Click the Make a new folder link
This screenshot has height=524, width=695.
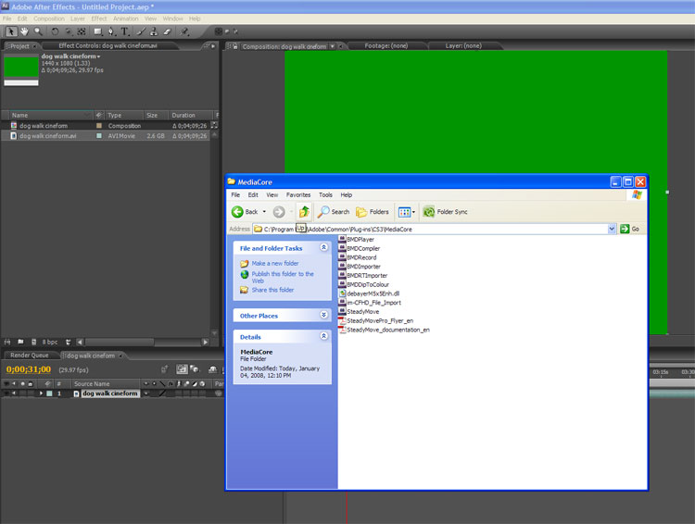coord(275,264)
